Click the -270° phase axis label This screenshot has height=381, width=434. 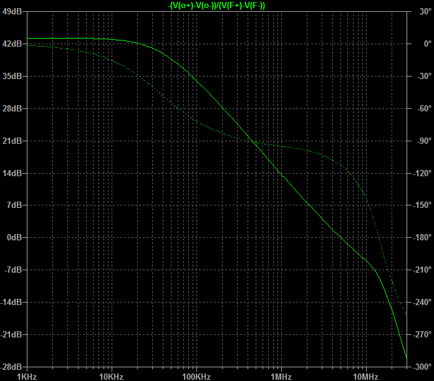point(422,334)
